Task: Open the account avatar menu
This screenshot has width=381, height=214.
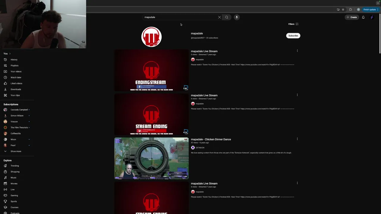Action: click(x=372, y=17)
